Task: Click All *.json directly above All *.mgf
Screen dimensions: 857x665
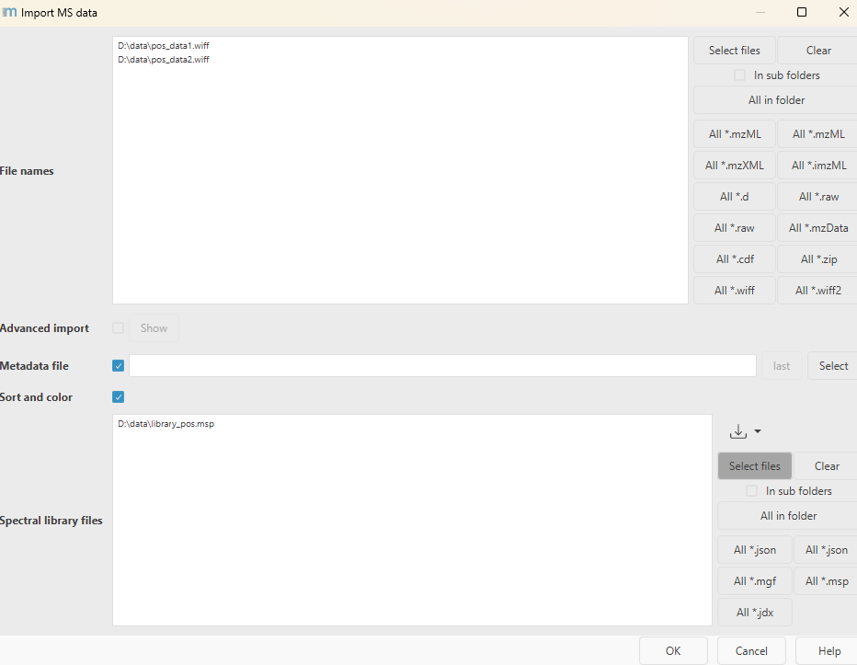Action: tap(755, 550)
